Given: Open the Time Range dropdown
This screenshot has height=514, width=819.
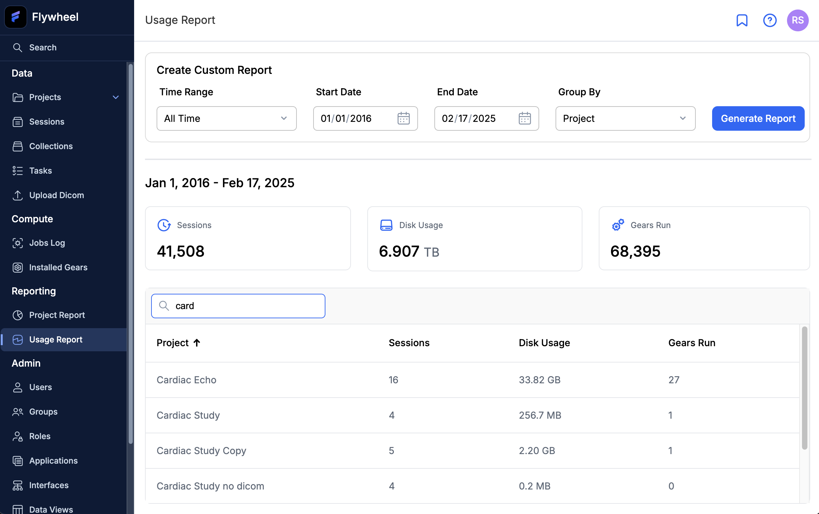Looking at the screenshot, I should pos(226,118).
